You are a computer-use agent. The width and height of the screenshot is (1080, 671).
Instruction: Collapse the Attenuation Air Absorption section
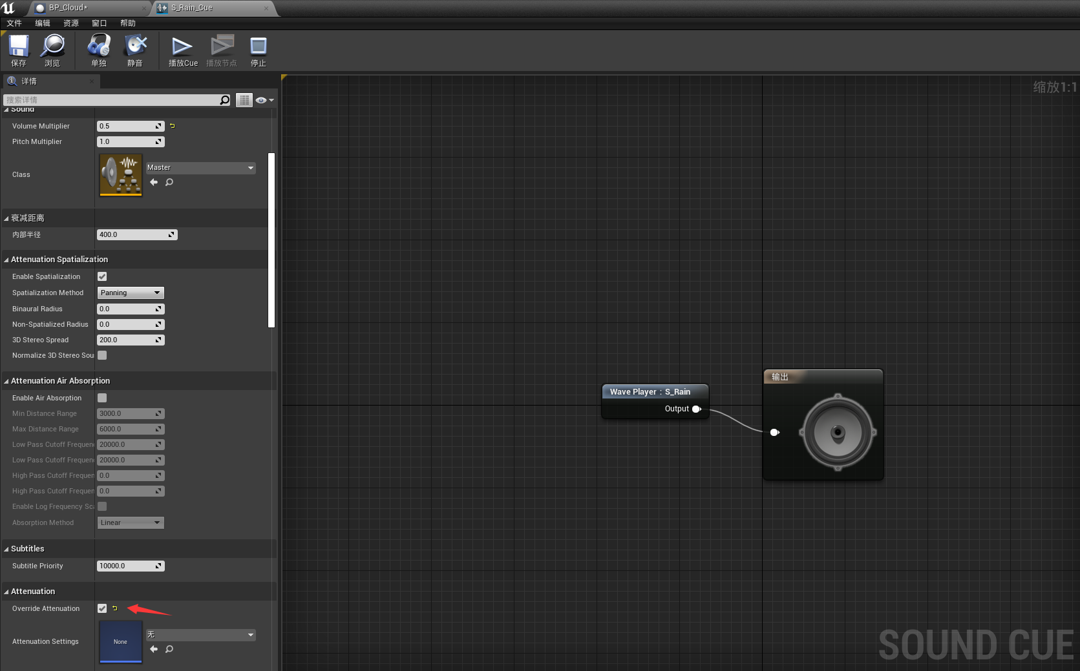point(6,381)
